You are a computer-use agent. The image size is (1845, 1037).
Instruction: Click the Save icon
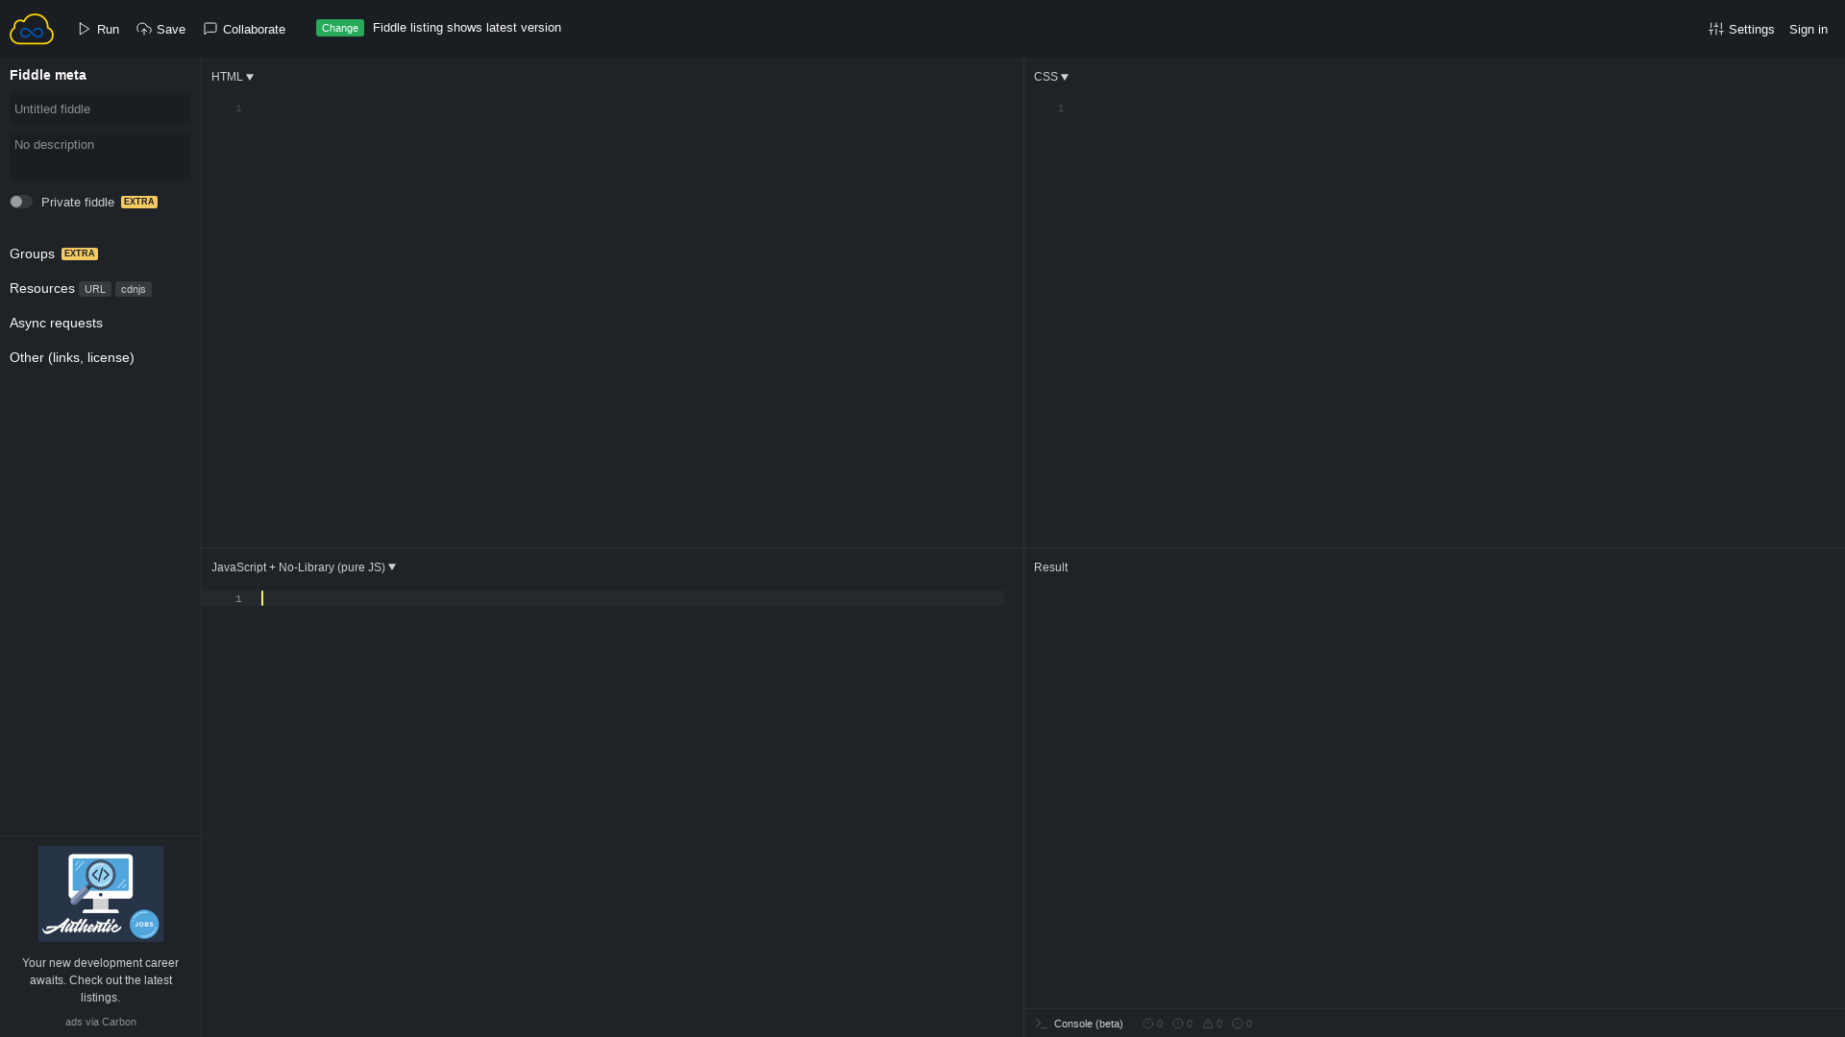click(144, 28)
